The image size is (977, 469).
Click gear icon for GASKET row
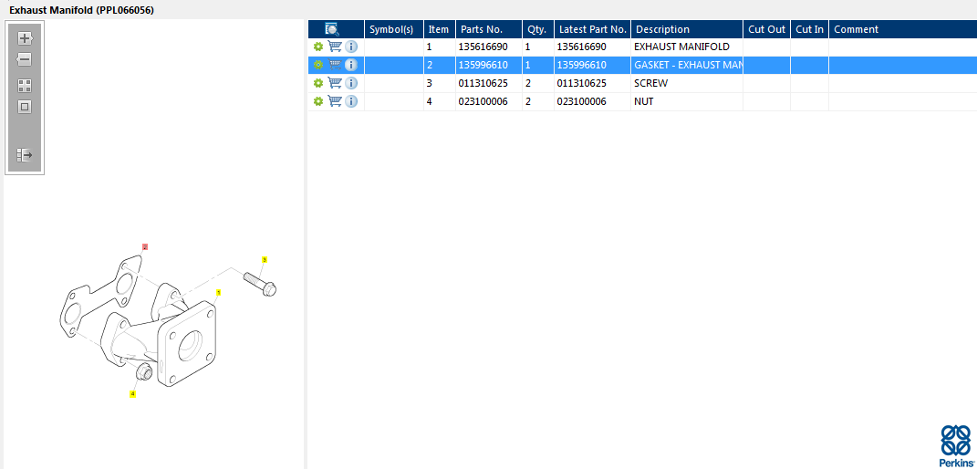click(x=318, y=65)
